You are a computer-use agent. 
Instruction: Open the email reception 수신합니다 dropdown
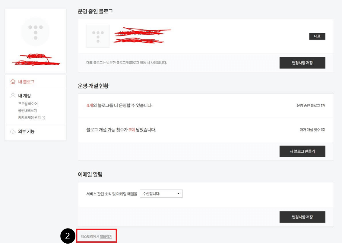point(161,194)
